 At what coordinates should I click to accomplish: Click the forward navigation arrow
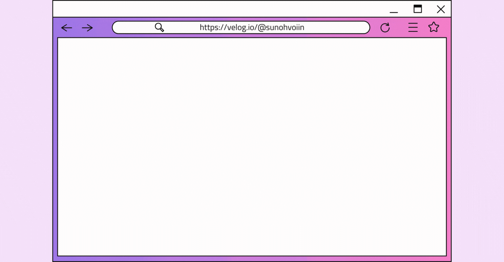point(87,28)
